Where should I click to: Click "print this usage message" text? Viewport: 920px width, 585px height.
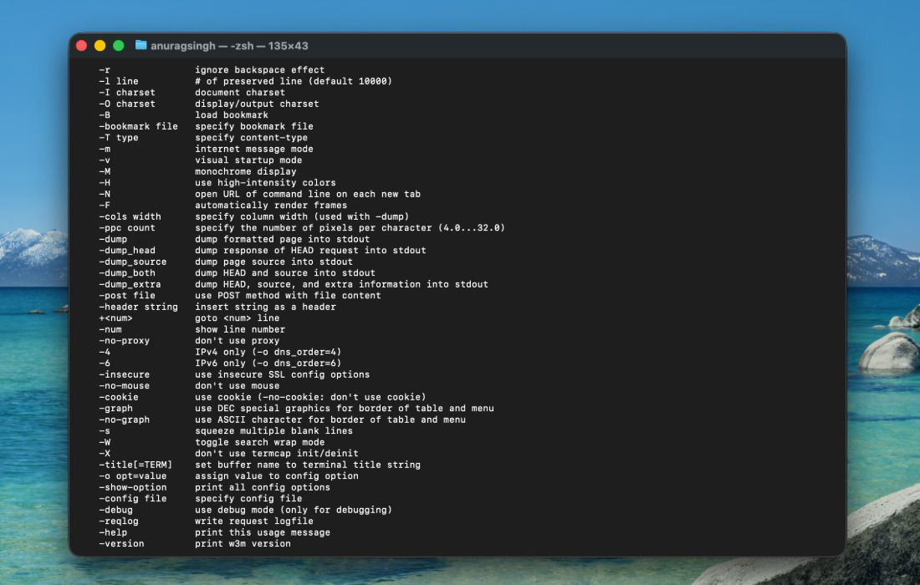(x=263, y=532)
